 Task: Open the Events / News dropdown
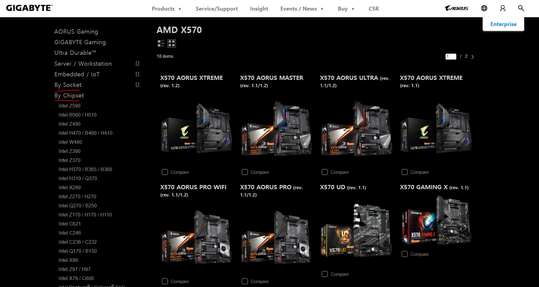(x=302, y=9)
